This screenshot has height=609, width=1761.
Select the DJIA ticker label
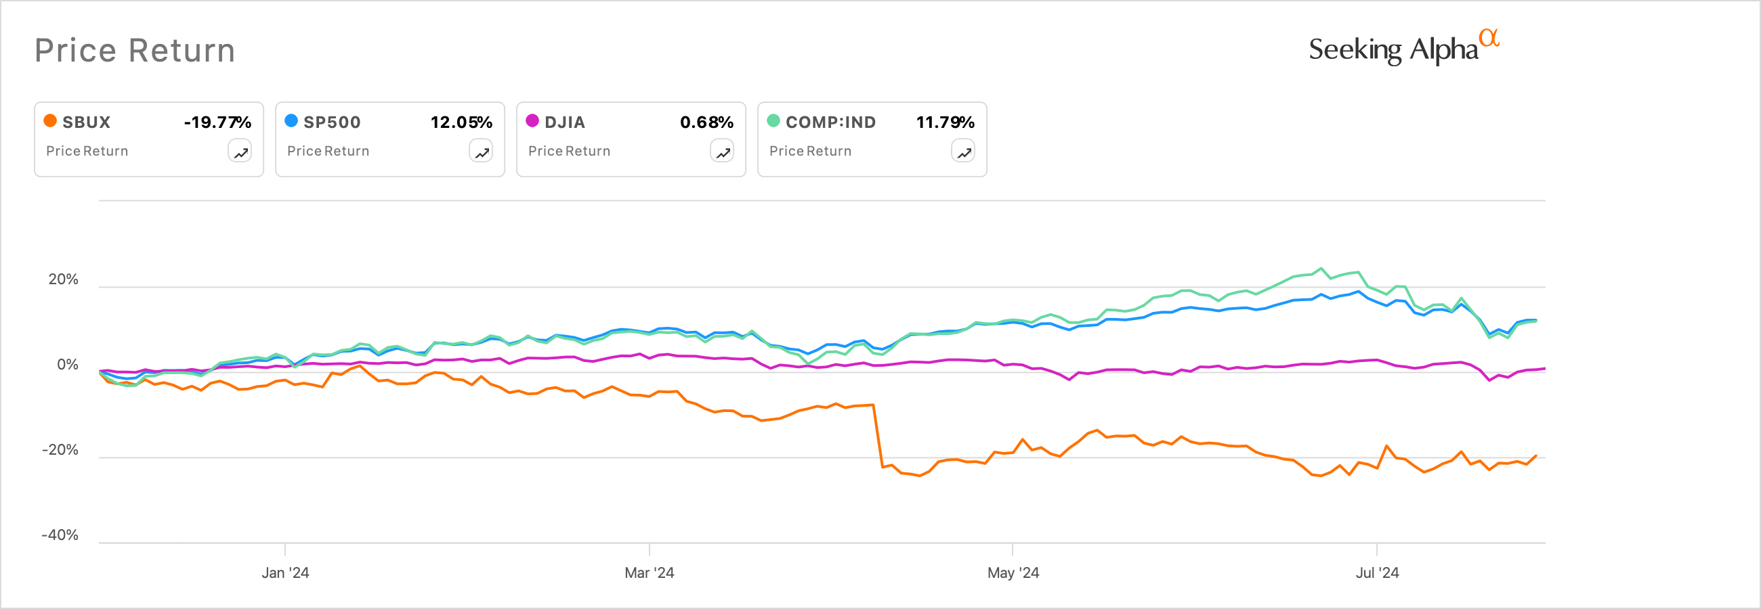(565, 122)
